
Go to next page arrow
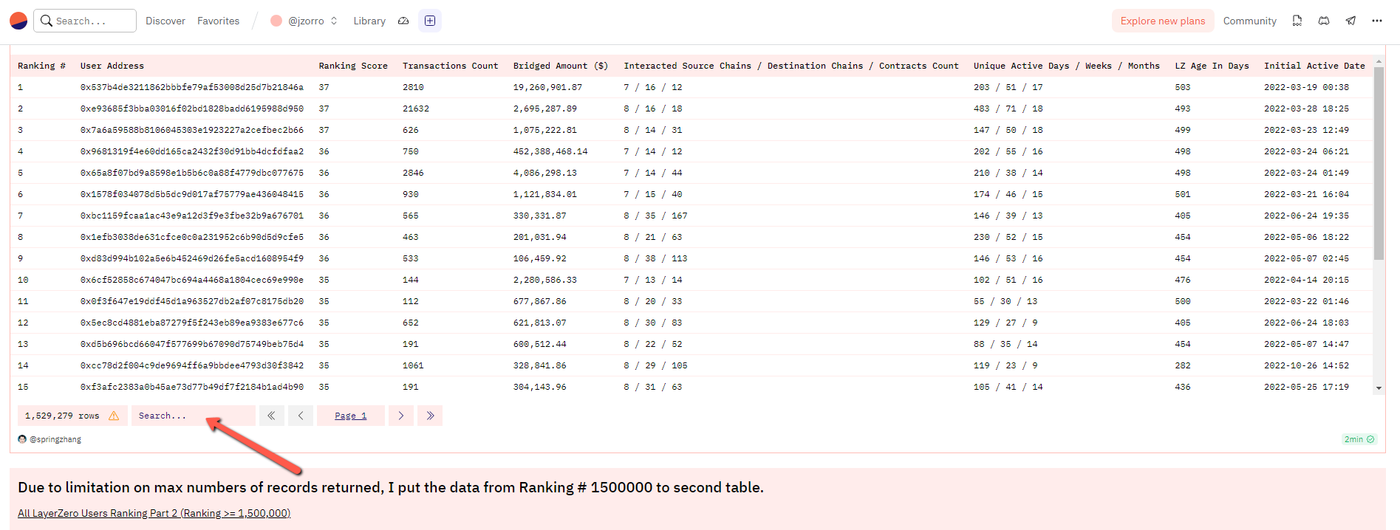click(401, 416)
